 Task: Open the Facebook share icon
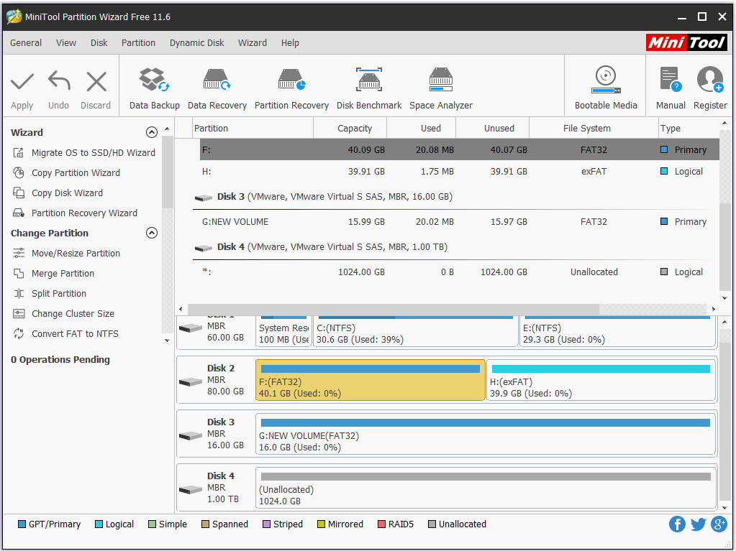(x=677, y=524)
